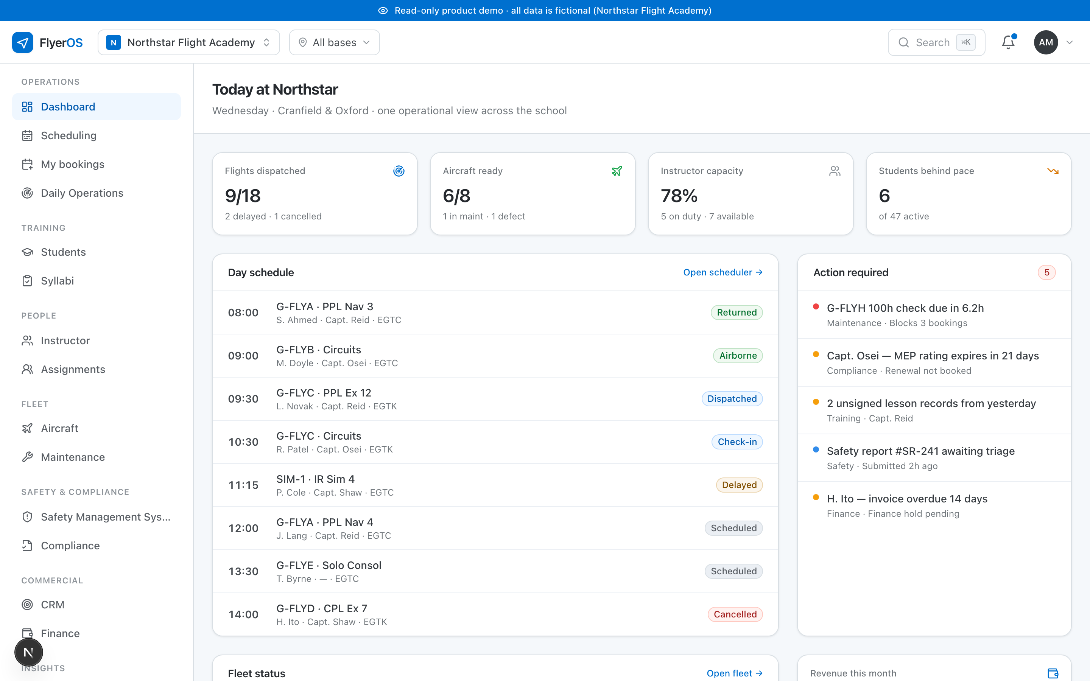The height and width of the screenshot is (681, 1090).
Task: Click the Open scheduler link
Action: [x=723, y=272]
